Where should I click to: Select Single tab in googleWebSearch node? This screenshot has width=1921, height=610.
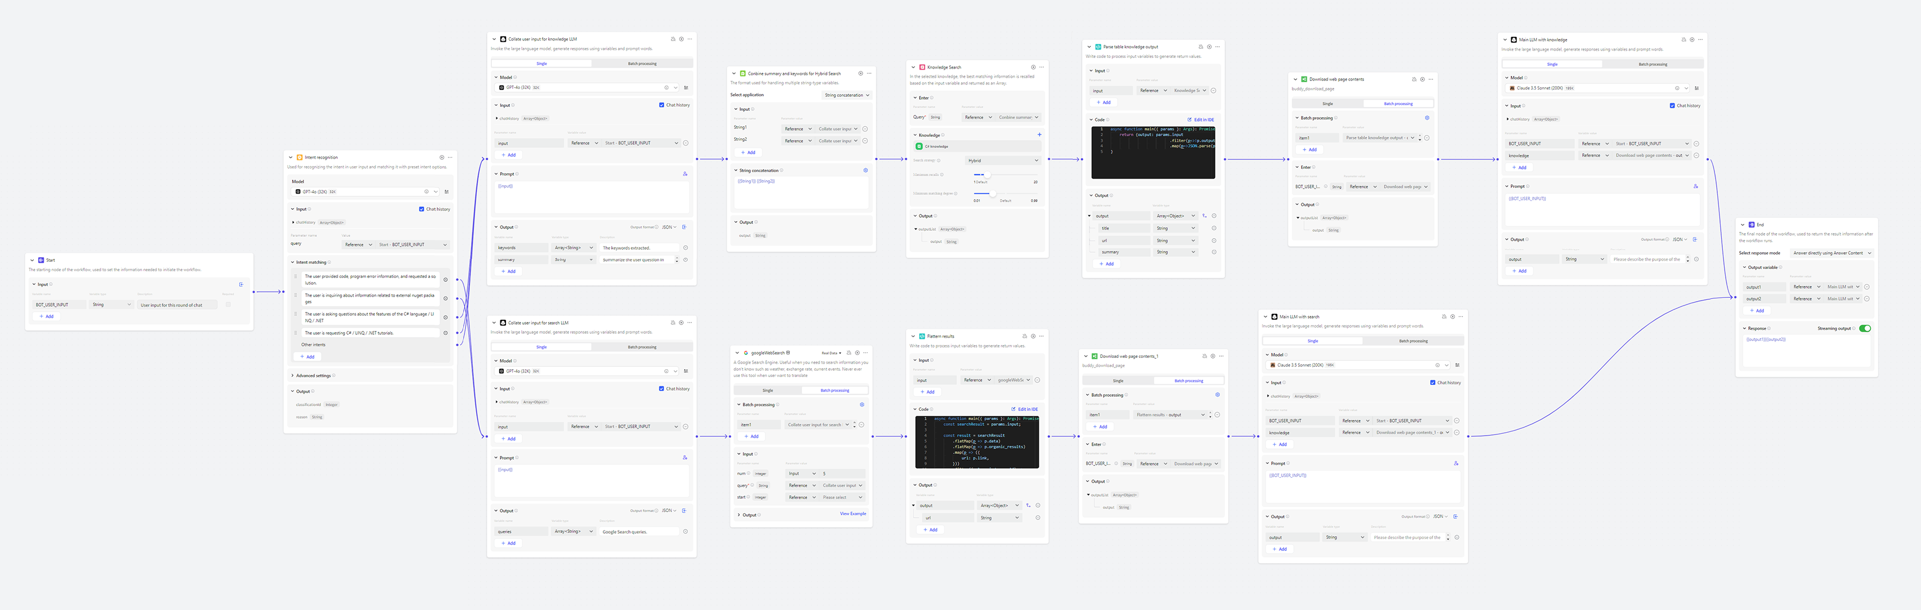(767, 390)
